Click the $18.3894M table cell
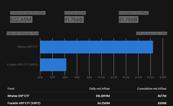The width and height of the screenshot is (173, 106). 103,96
